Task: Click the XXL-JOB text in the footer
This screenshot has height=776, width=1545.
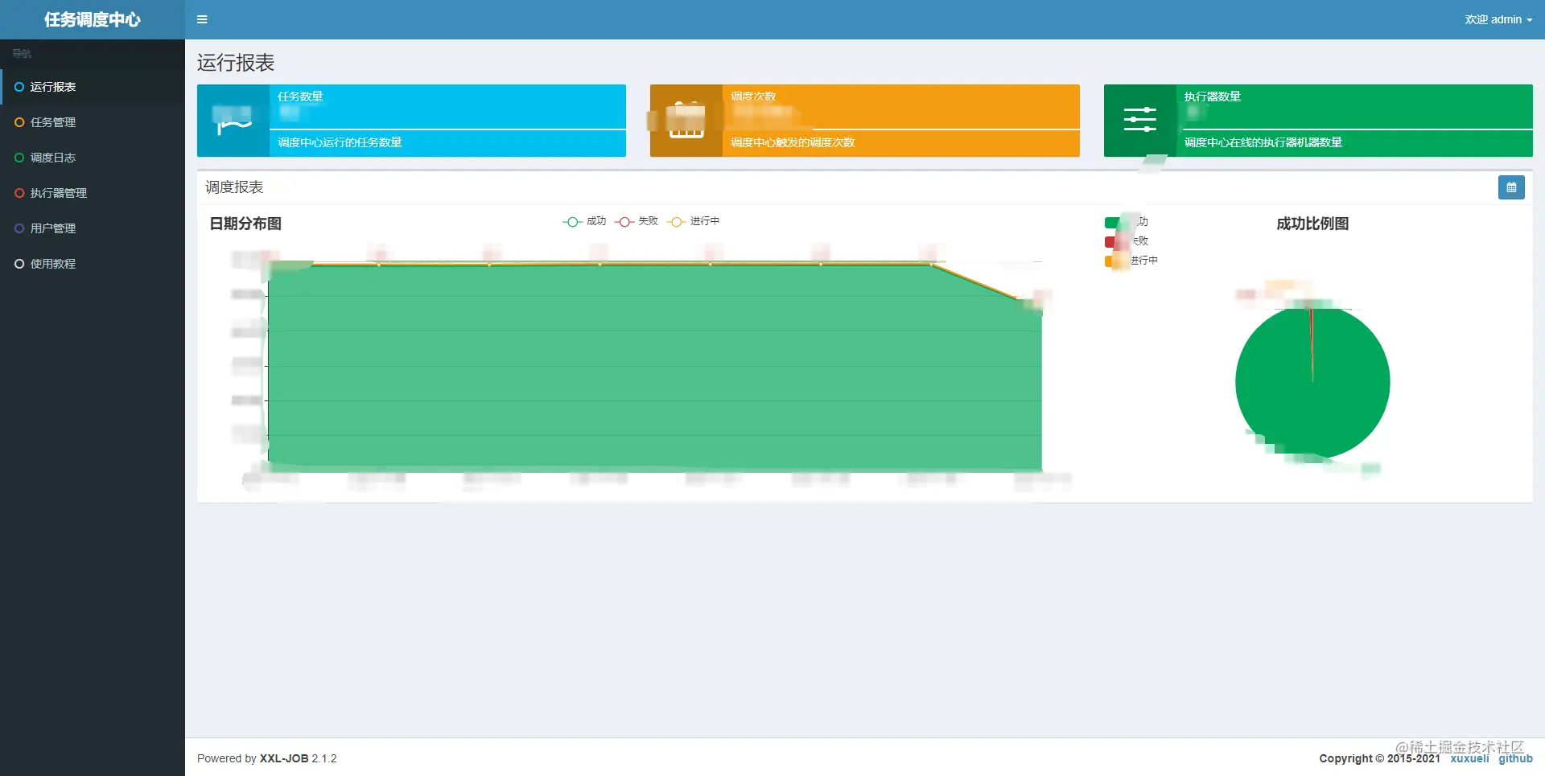Action: [x=284, y=758]
